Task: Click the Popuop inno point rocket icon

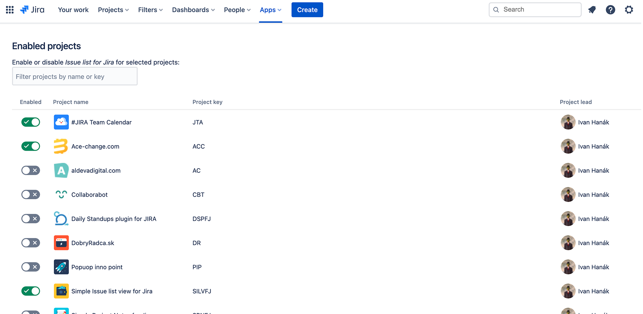Action: [61, 267]
